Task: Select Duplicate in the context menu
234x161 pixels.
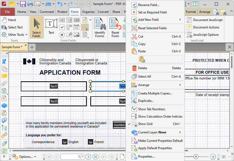Action: click(155, 101)
